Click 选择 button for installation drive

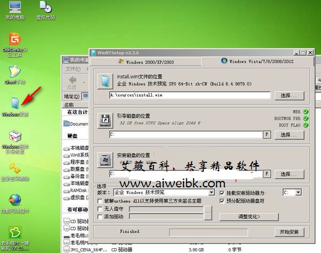[x=289, y=174]
